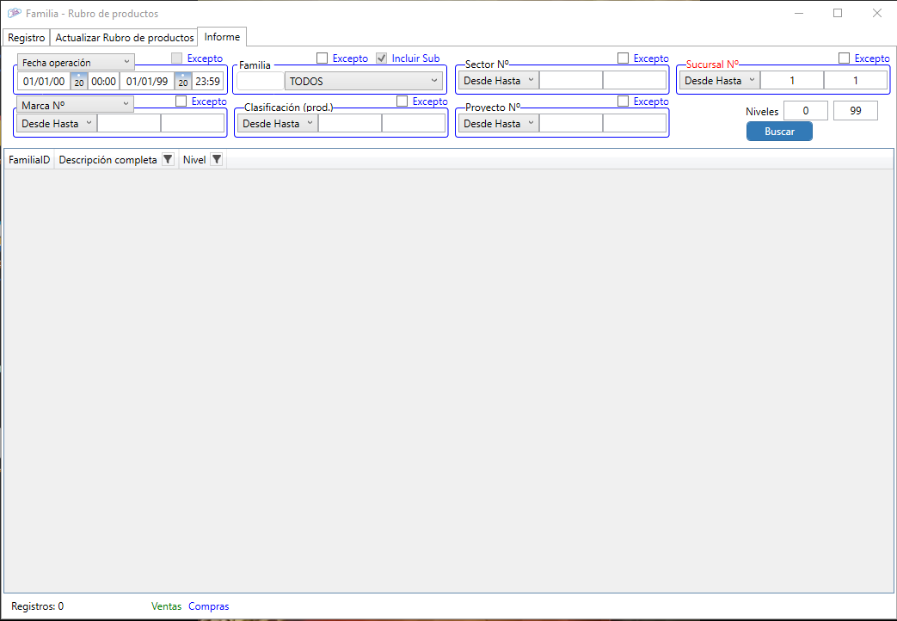The height and width of the screenshot is (621, 897).
Task: Click the app icon in title bar
Action: click(14, 14)
